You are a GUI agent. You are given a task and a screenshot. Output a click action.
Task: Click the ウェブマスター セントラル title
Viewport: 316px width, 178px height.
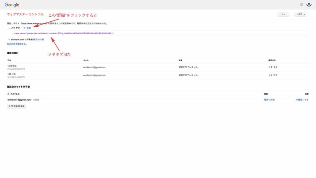click(x=25, y=14)
